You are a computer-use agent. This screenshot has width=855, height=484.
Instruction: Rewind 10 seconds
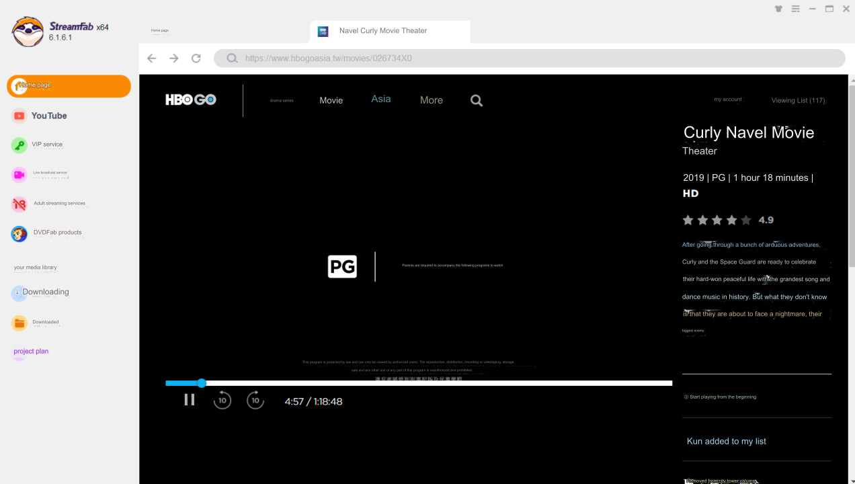(222, 401)
